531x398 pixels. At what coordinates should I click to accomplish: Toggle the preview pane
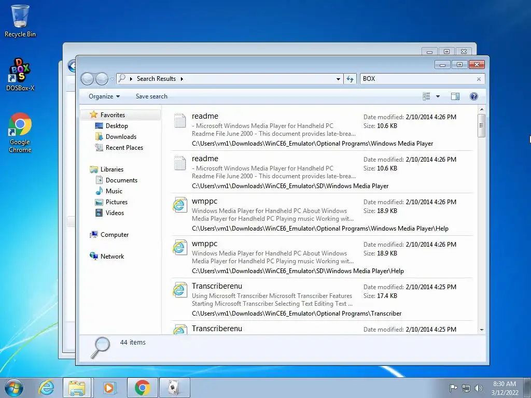pyautogui.click(x=455, y=96)
